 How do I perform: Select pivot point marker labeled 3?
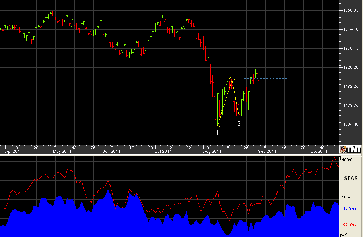click(x=239, y=124)
